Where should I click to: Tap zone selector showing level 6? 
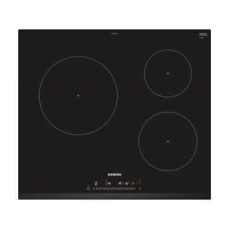[121, 183]
